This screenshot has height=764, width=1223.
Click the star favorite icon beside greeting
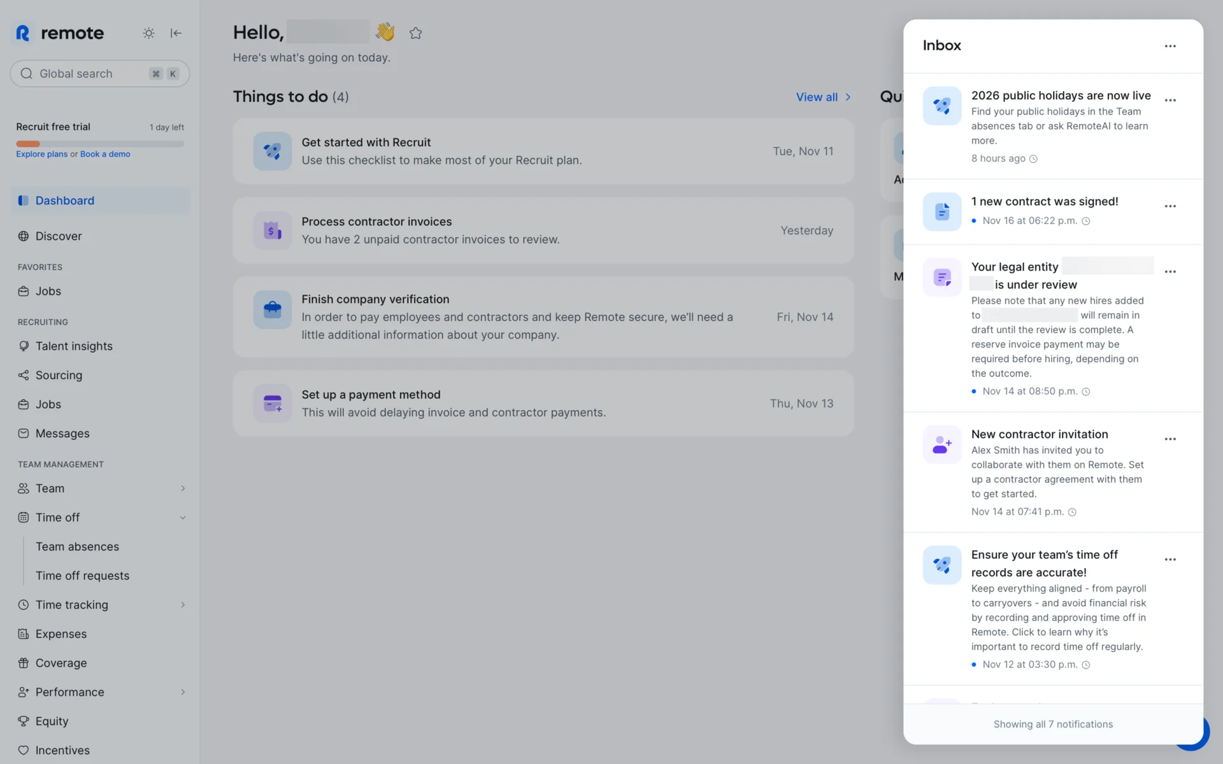(x=416, y=33)
